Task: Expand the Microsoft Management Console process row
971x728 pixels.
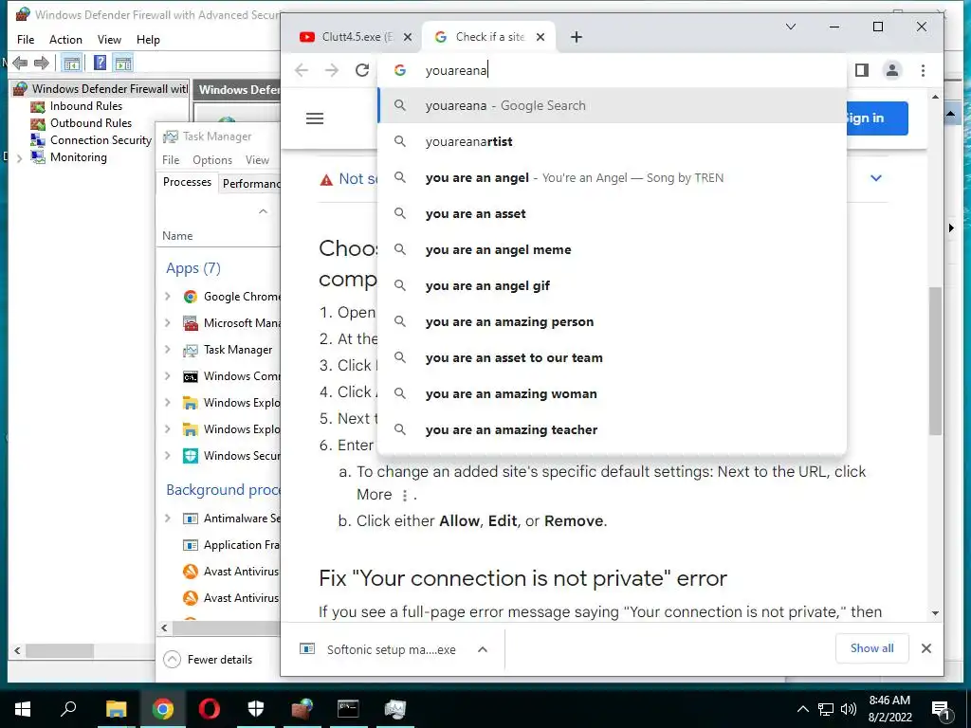Action: pyautogui.click(x=167, y=323)
